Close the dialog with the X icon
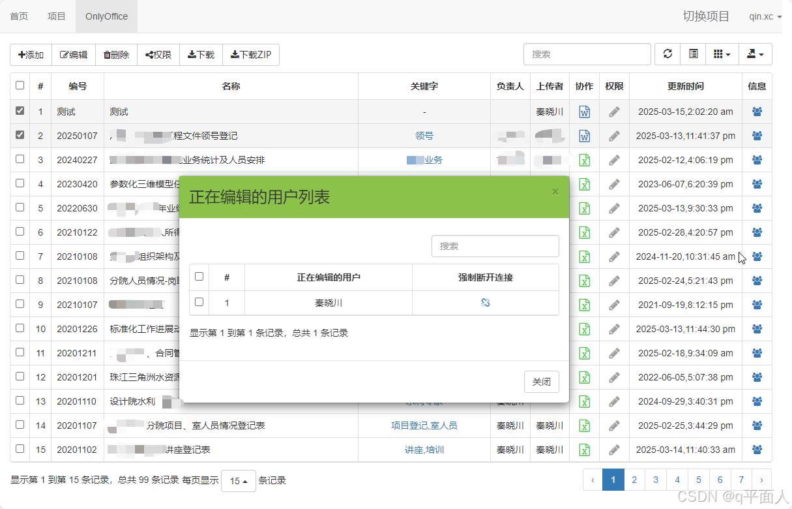Image resolution: width=792 pixels, height=509 pixels. point(555,192)
